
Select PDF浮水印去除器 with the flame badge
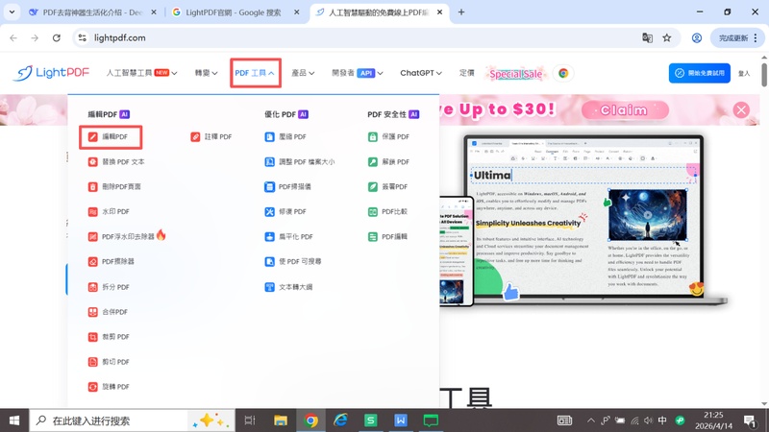point(127,236)
